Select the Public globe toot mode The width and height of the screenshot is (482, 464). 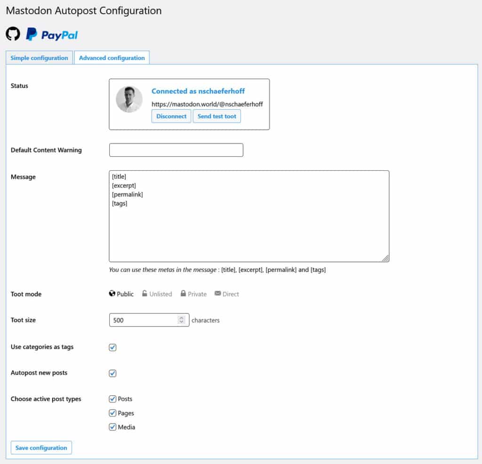[112, 294]
